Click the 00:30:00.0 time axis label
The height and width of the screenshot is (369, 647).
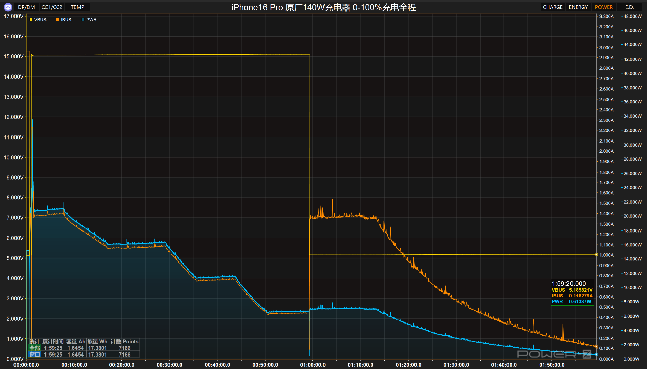170,365
